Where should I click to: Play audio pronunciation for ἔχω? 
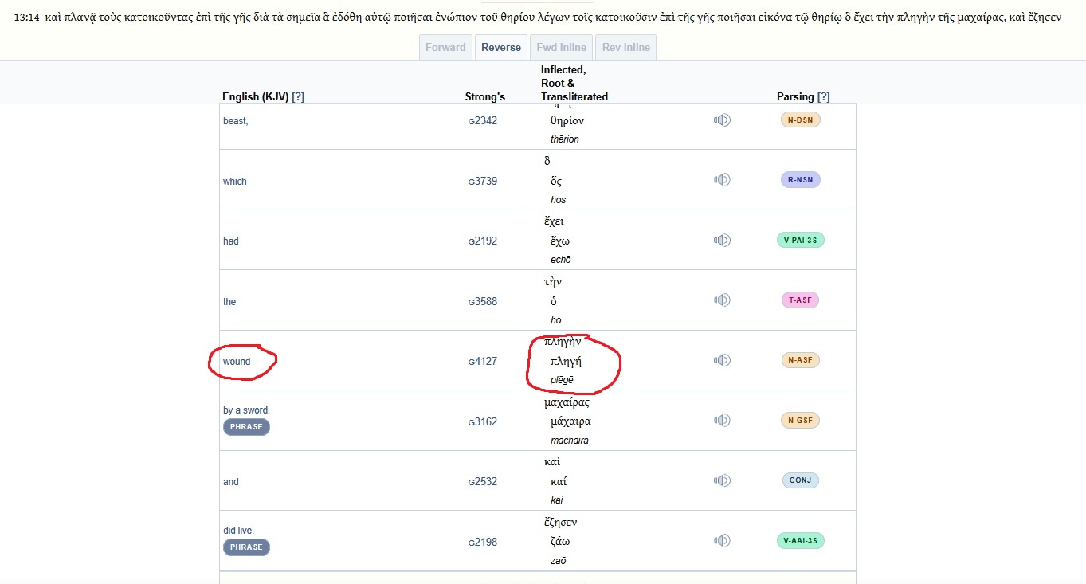tap(722, 241)
